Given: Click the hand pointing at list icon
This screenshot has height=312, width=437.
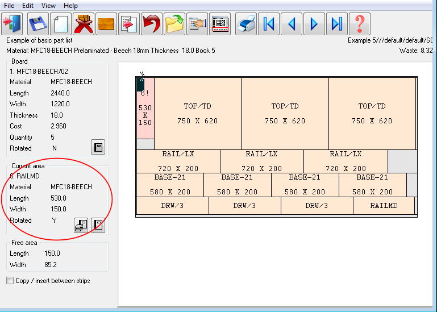Looking at the screenshot, I should coord(197,24).
